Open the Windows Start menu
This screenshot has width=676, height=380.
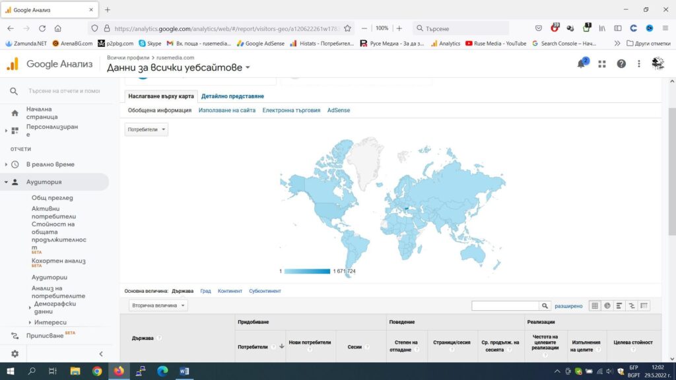tap(11, 371)
